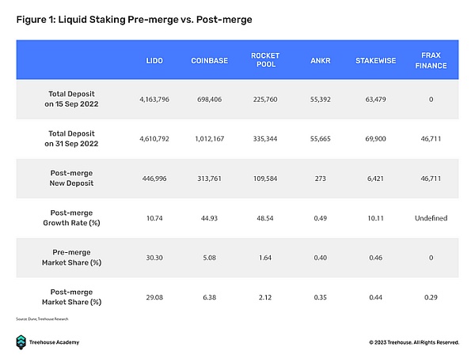Click Rocket Pool new deposit value 109,584
Screen dimensions: 475x362
click(x=265, y=179)
